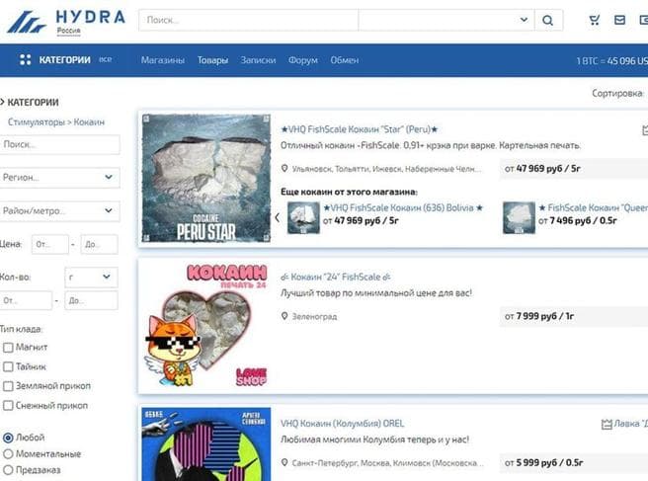
Task: Open the КАТЕГОРИИ menu in the nav bar
Action: pos(64,60)
